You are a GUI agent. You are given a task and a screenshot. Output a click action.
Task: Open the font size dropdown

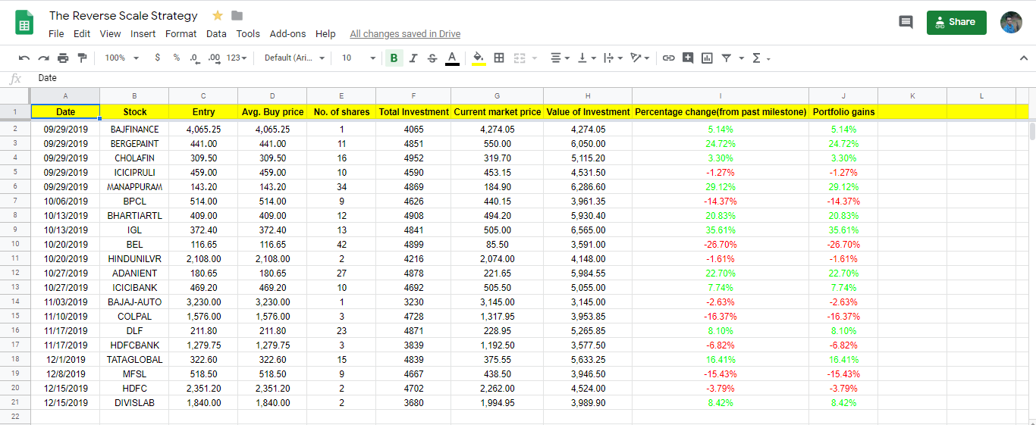358,58
